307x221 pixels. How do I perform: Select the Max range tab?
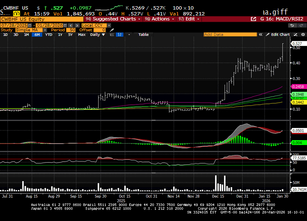(x=82, y=35)
